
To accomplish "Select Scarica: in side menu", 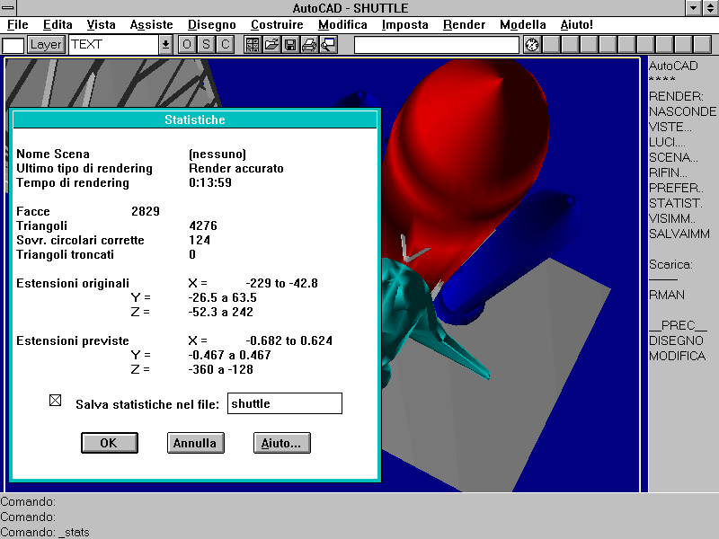I will pyautogui.click(x=670, y=264).
